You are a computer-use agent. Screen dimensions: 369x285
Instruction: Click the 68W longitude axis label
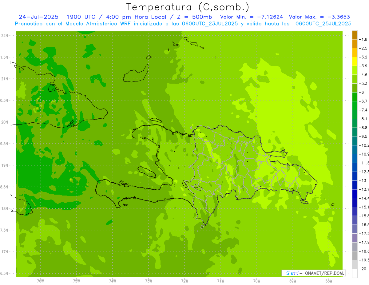coord(329,281)
